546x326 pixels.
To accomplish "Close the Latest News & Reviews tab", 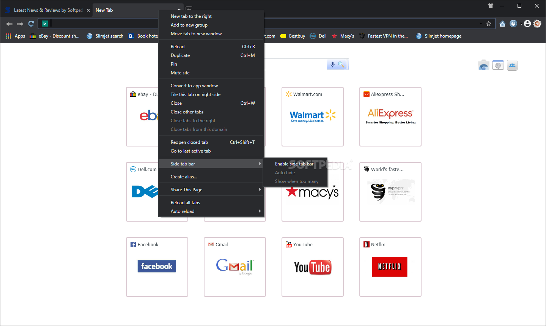I will [x=88, y=10].
